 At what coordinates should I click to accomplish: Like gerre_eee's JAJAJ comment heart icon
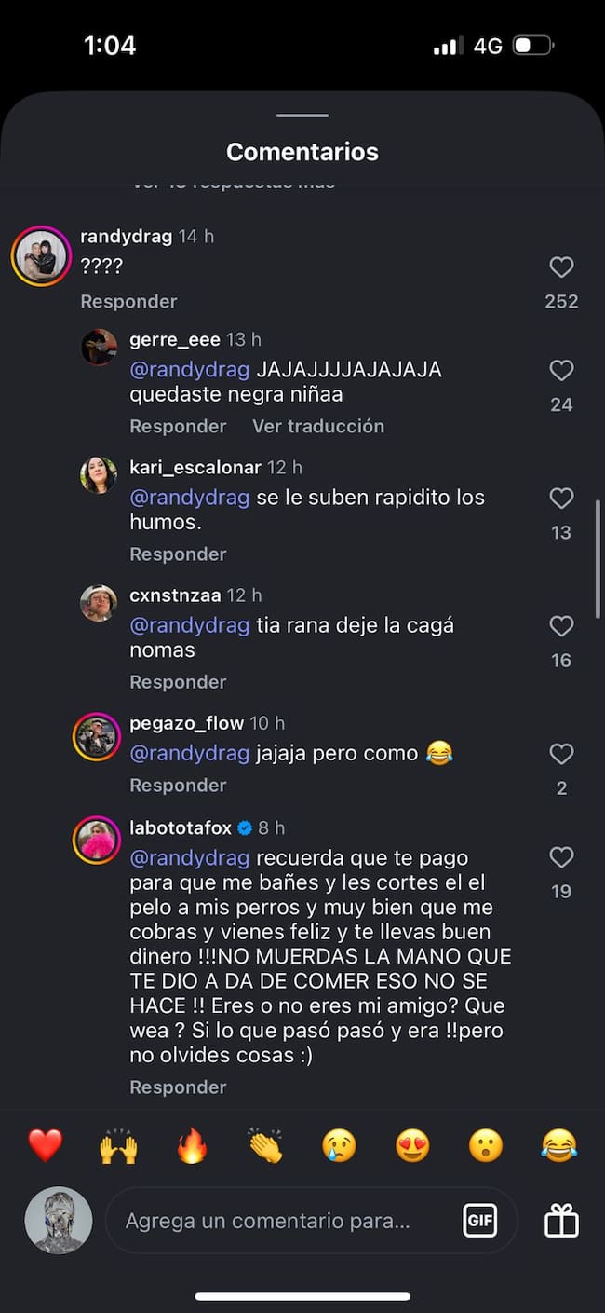click(x=561, y=370)
